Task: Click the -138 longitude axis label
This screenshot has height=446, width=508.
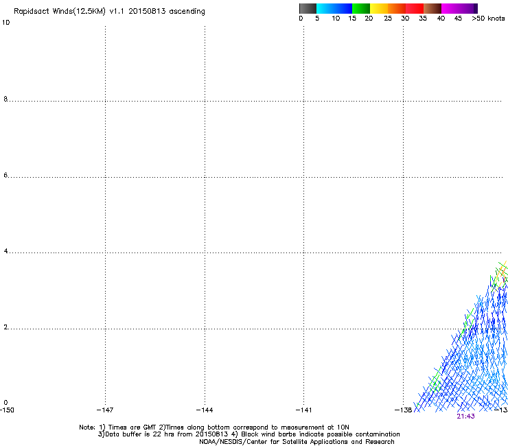Action: 403,410
